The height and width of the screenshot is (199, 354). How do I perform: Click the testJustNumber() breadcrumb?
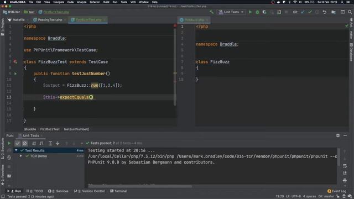(x=76, y=129)
